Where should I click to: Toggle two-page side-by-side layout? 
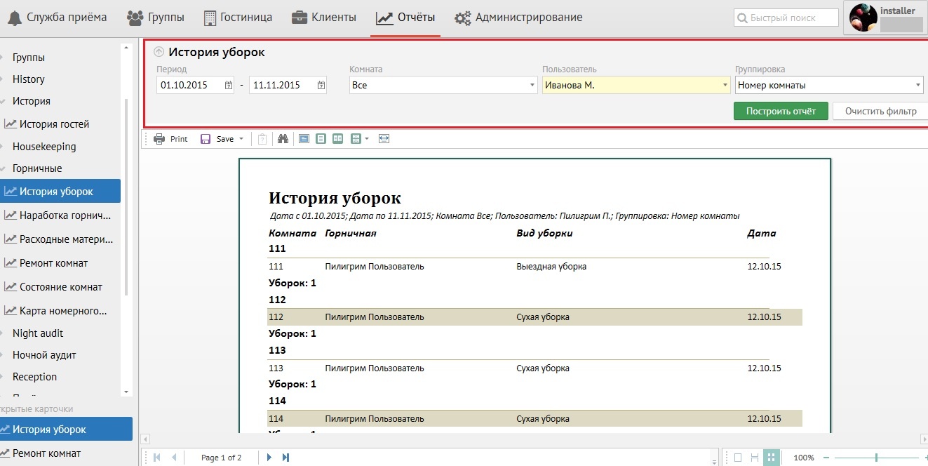[337, 139]
